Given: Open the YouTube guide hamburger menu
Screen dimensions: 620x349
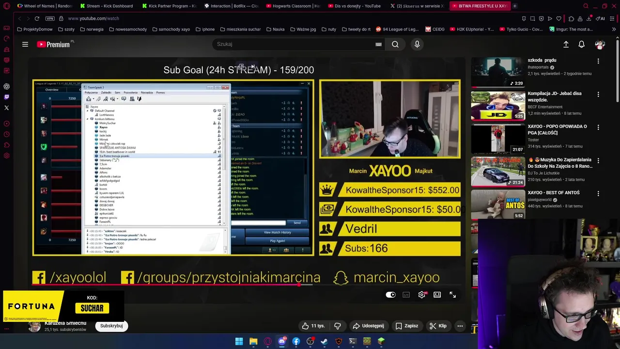Looking at the screenshot, I should pyautogui.click(x=25, y=44).
